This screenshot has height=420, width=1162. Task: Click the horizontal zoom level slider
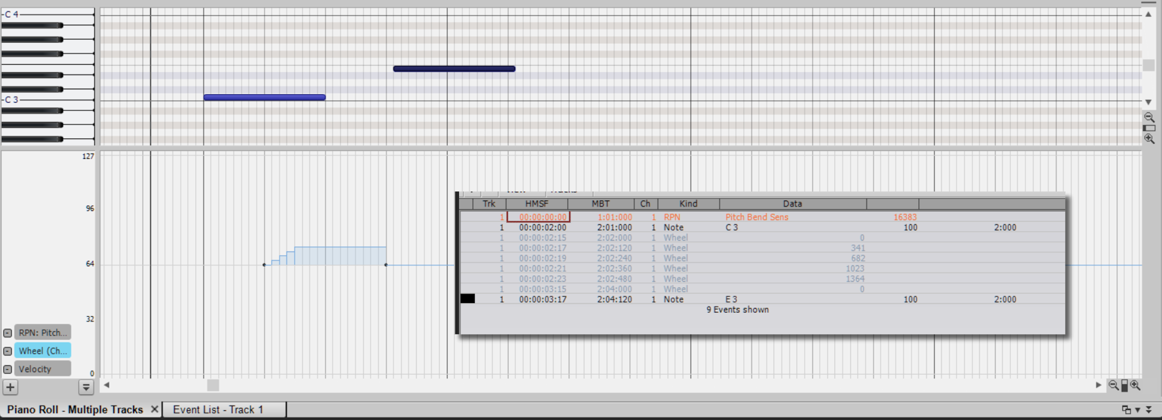(x=1124, y=385)
